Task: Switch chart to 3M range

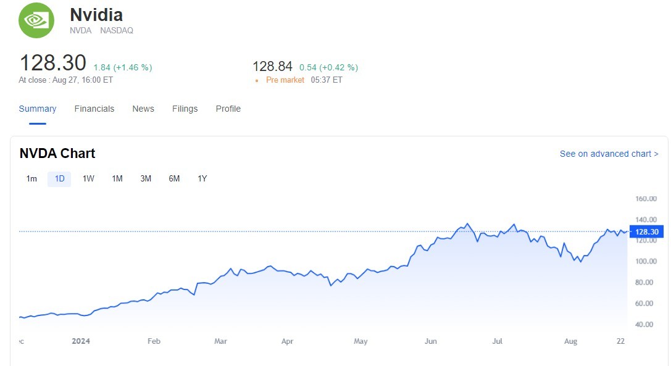Action: 146,179
